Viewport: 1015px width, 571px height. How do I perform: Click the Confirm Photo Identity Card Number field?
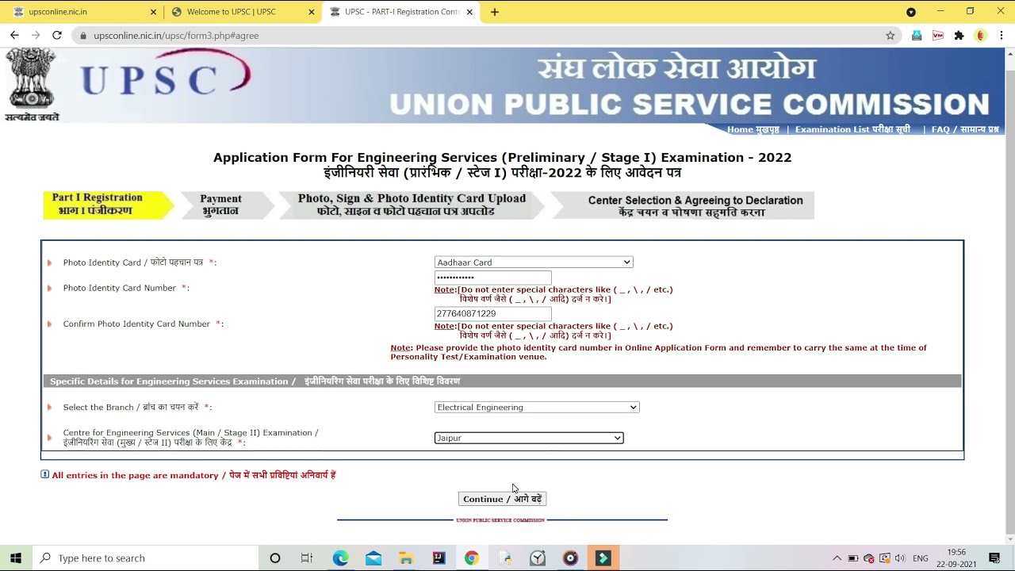click(x=492, y=313)
